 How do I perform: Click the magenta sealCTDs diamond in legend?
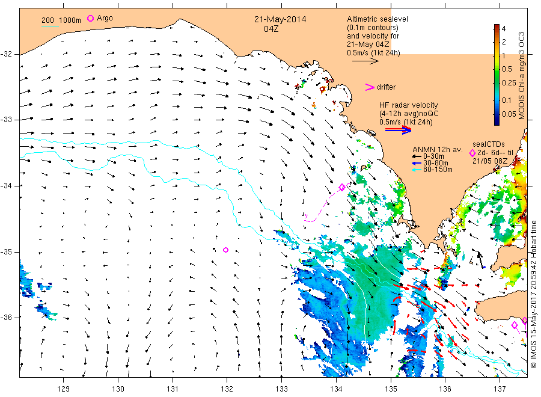472,153
